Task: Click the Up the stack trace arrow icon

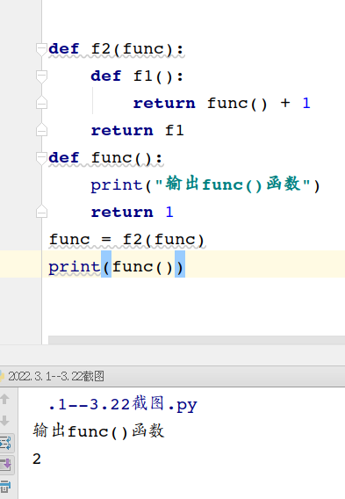Action: (4, 400)
